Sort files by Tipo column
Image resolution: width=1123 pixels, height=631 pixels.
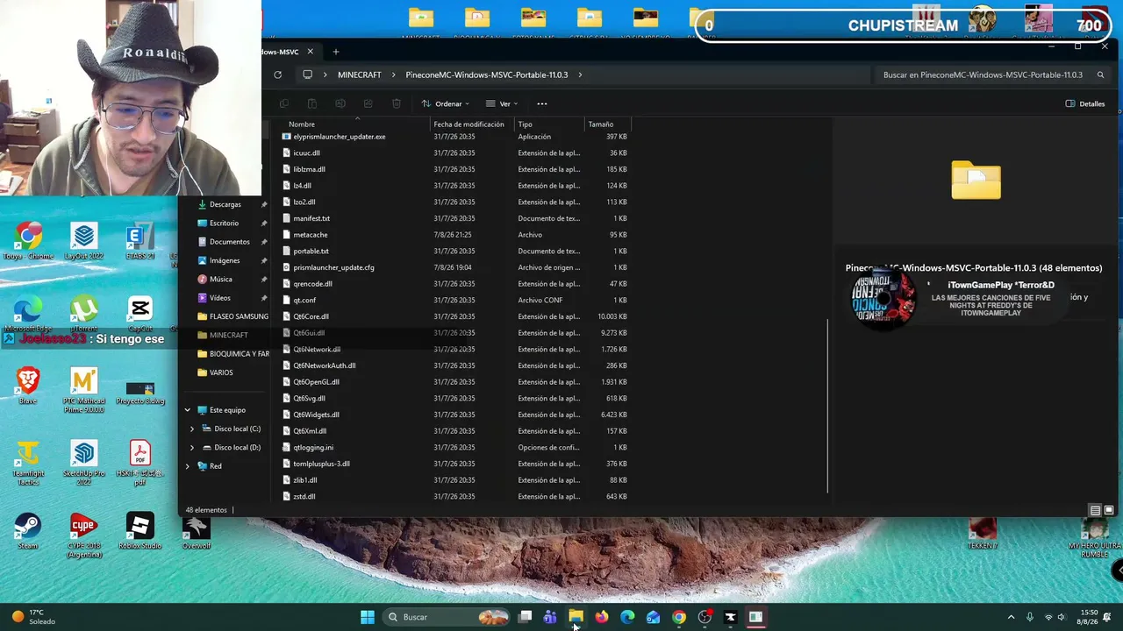[x=549, y=124]
